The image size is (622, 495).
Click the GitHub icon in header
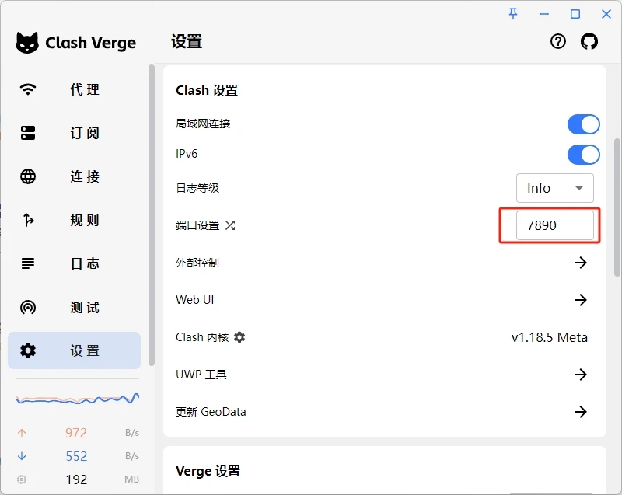[589, 42]
